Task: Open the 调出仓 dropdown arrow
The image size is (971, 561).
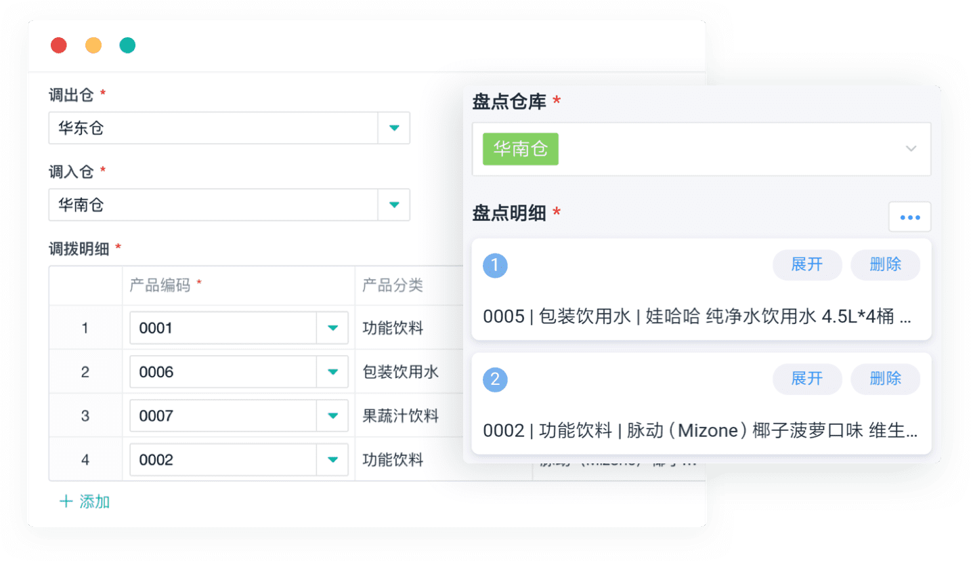Action: point(394,128)
